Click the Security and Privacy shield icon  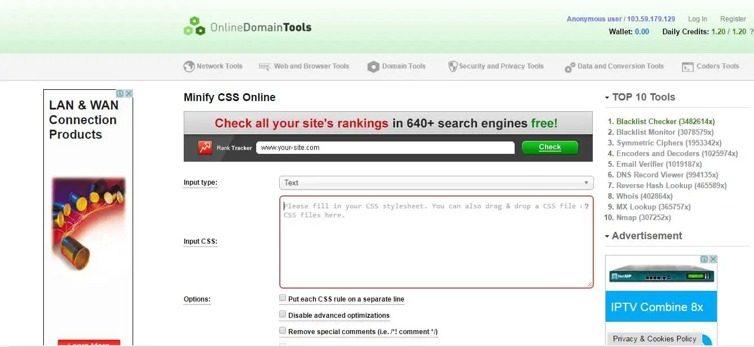pos(452,67)
